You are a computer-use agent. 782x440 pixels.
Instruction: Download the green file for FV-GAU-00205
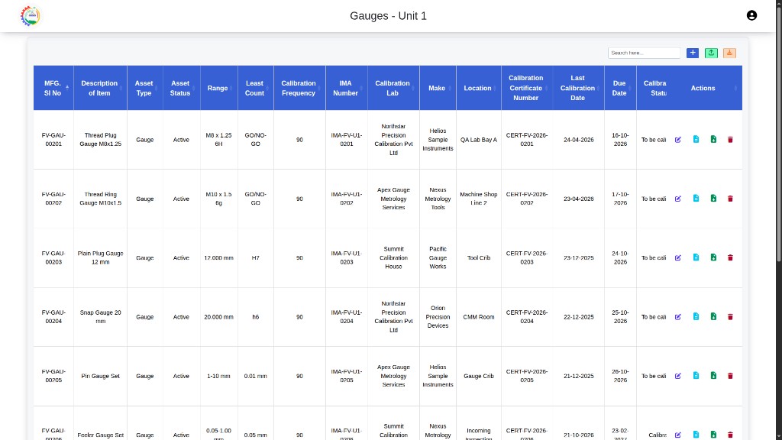point(714,376)
